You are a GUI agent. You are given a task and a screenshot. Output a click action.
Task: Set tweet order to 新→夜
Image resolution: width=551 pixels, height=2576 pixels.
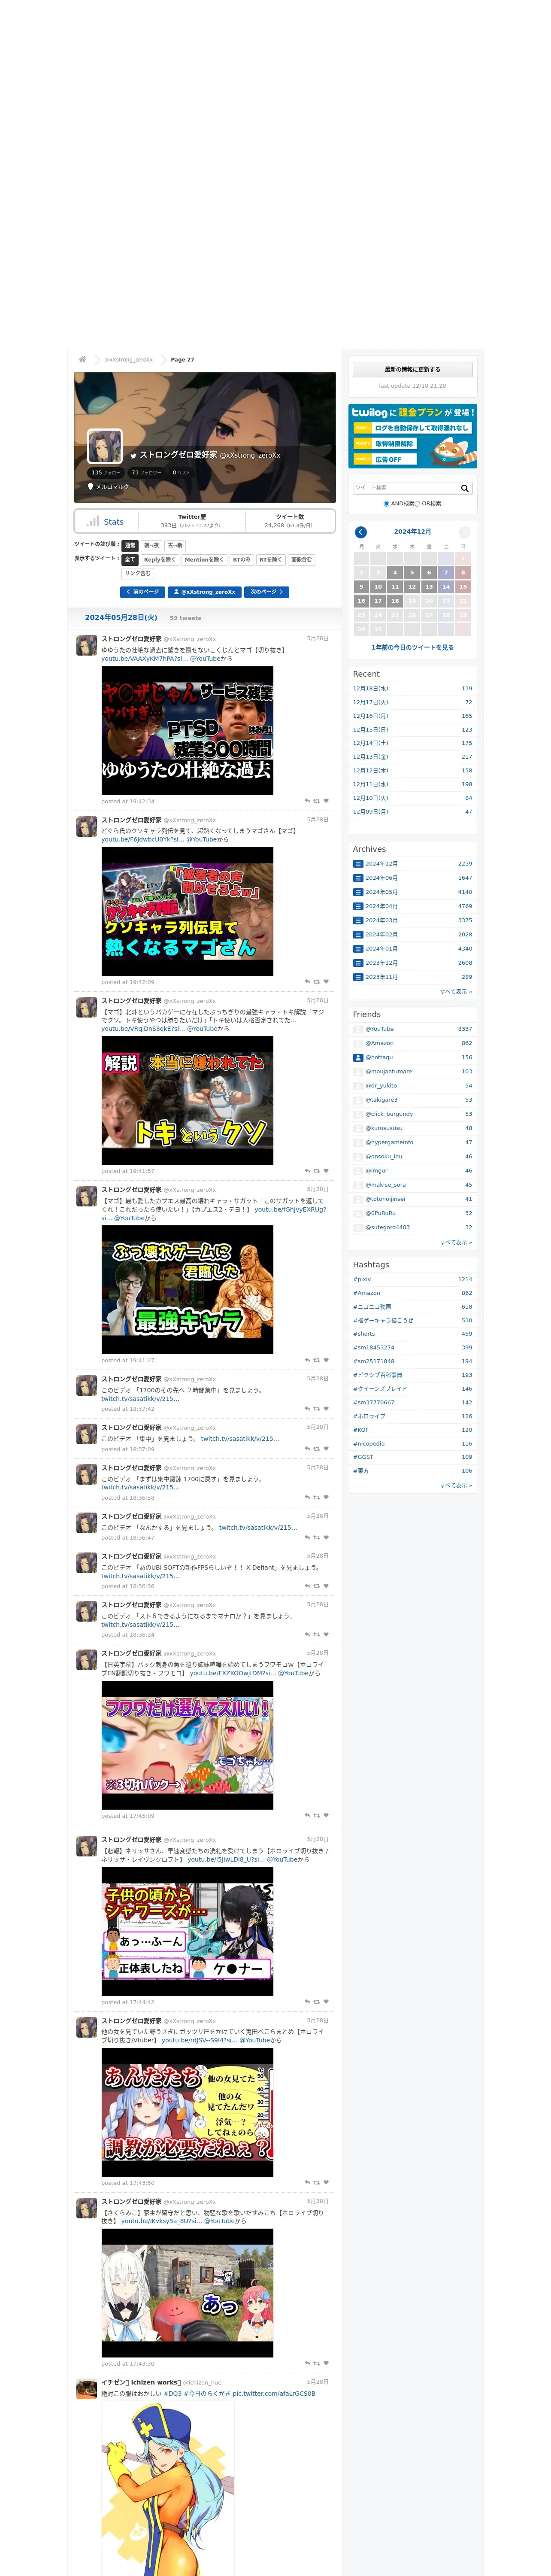pos(151,546)
